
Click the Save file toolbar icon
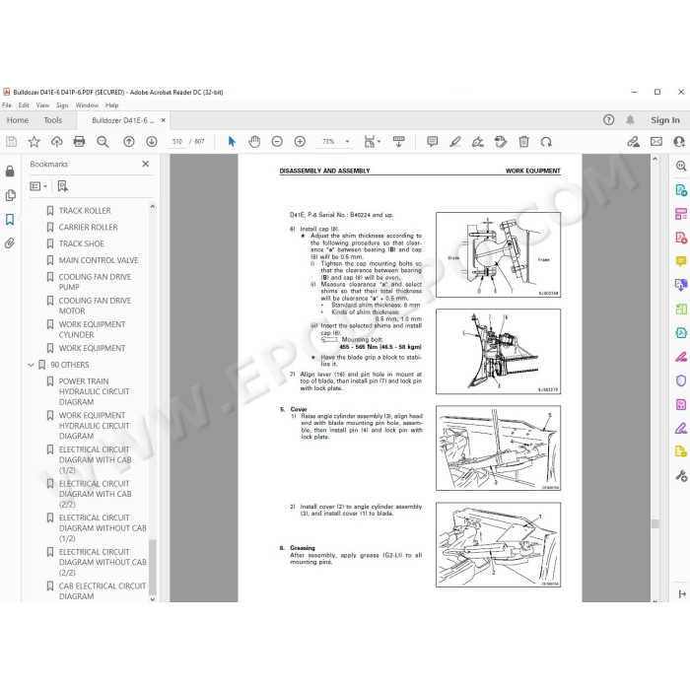coord(11,142)
